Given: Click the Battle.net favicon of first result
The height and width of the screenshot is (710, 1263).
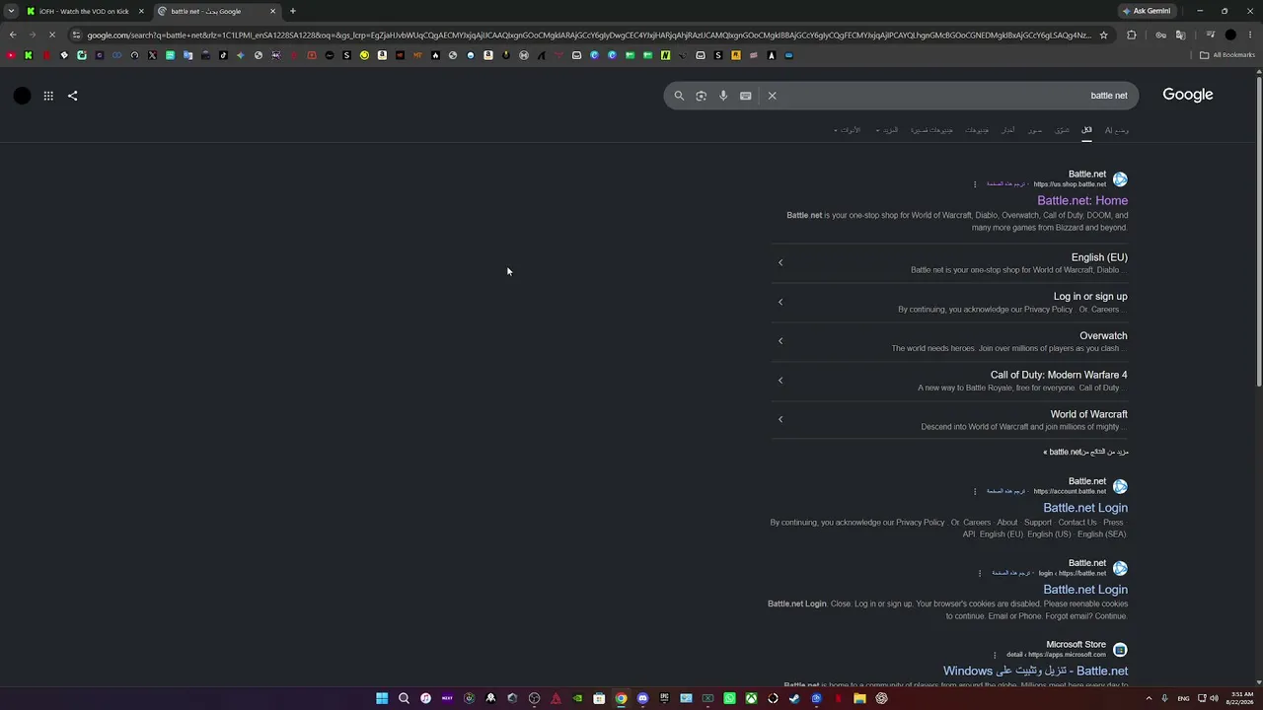Looking at the screenshot, I should tap(1120, 179).
